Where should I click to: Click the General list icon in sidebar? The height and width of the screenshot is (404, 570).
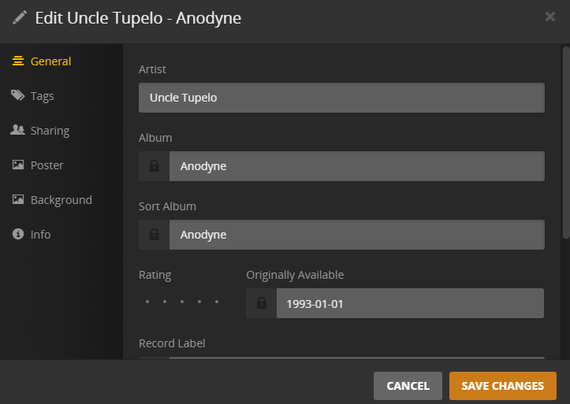[x=17, y=61]
